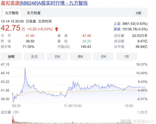Switch to the 东方财富 source tab
The height and width of the screenshot is (124, 156).
pyautogui.click(x=34, y=13)
